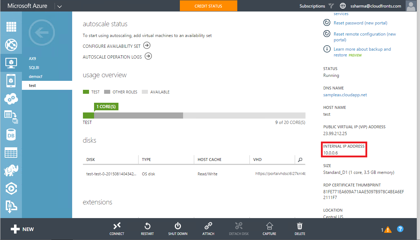Click the internal IP 10.0.0.6
Viewport: 420px width, 240px height.
330,153
